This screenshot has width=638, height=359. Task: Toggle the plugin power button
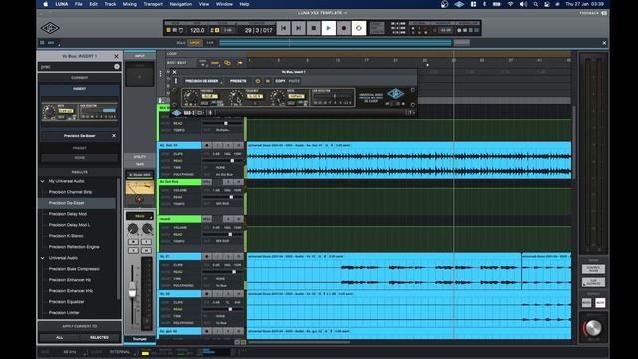point(257,81)
